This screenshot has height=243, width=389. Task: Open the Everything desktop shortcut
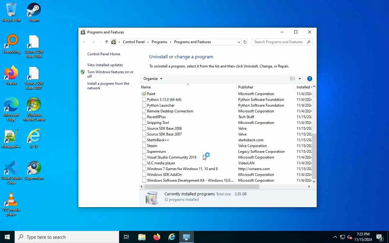point(11,44)
